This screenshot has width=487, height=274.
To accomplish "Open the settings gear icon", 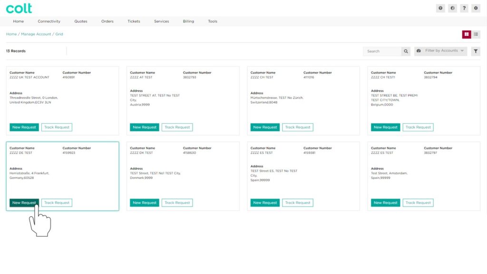I will 476,9.
